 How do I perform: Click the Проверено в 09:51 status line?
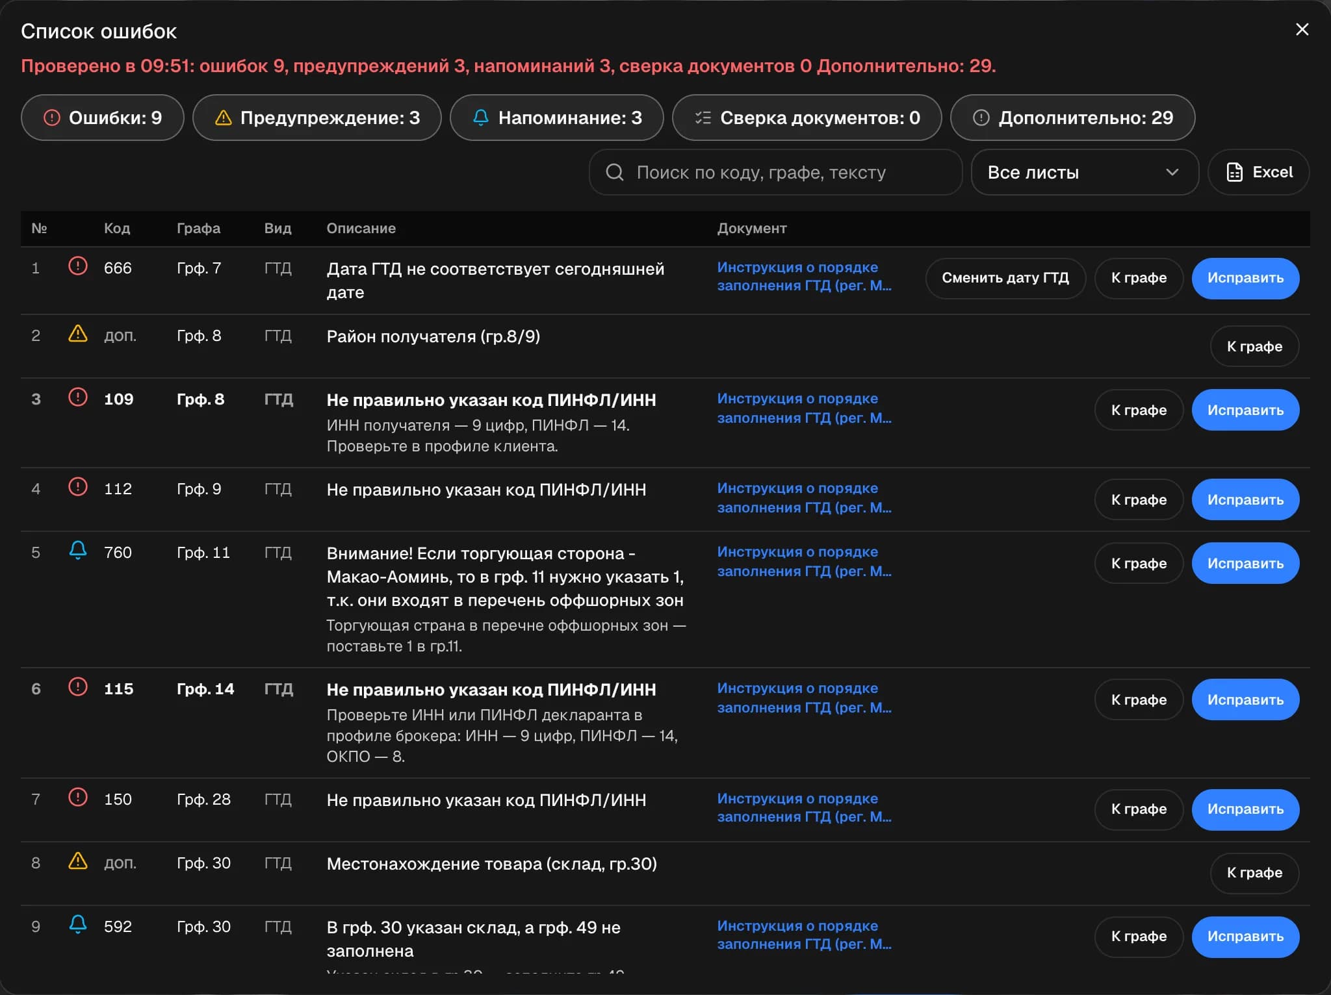coord(508,66)
